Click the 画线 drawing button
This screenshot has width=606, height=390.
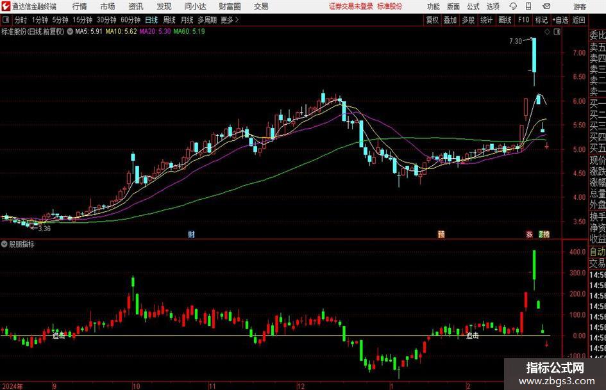(x=505, y=20)
